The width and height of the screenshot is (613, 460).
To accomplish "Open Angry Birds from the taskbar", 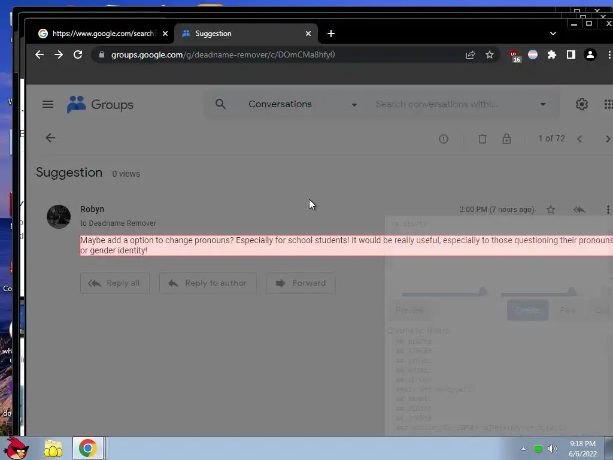I will point(16,448).
